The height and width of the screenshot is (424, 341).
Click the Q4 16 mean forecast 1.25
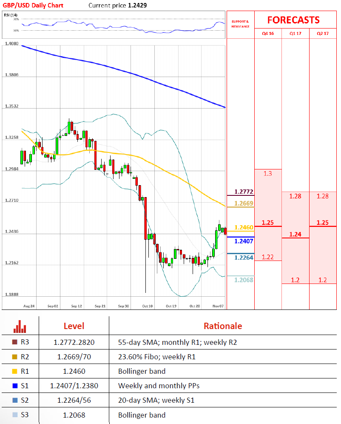[x=267, y=223]
